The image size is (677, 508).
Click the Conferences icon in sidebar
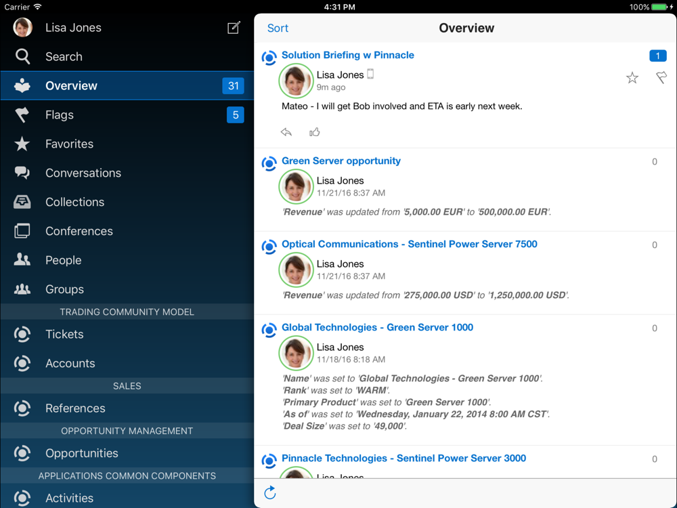click(x=22, y=231)
